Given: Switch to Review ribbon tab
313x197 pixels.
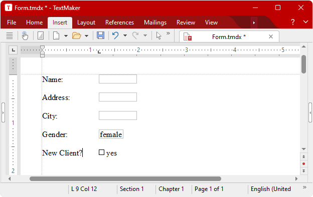Looking at the screenshot, I should click(x=186, y=22).
